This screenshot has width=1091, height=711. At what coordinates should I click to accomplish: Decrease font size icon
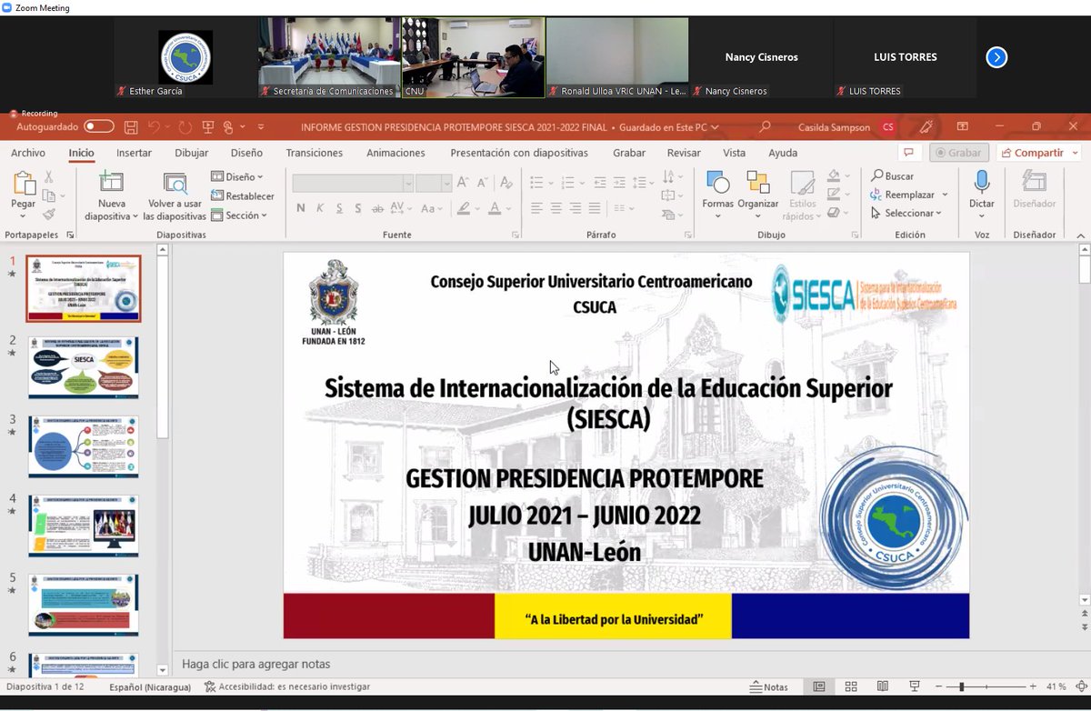(483, 183)
